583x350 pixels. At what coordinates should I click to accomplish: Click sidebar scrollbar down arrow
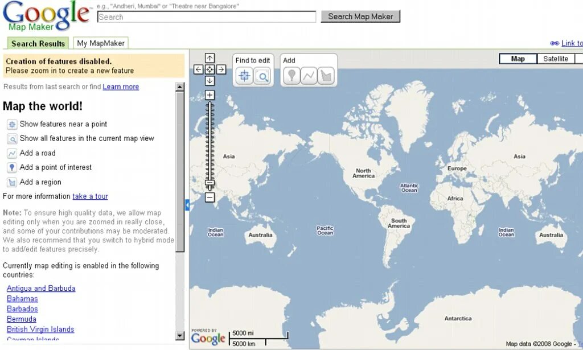tap(180, 336)
